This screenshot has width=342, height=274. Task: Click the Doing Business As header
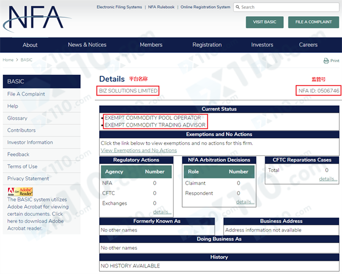pos(219,239)
